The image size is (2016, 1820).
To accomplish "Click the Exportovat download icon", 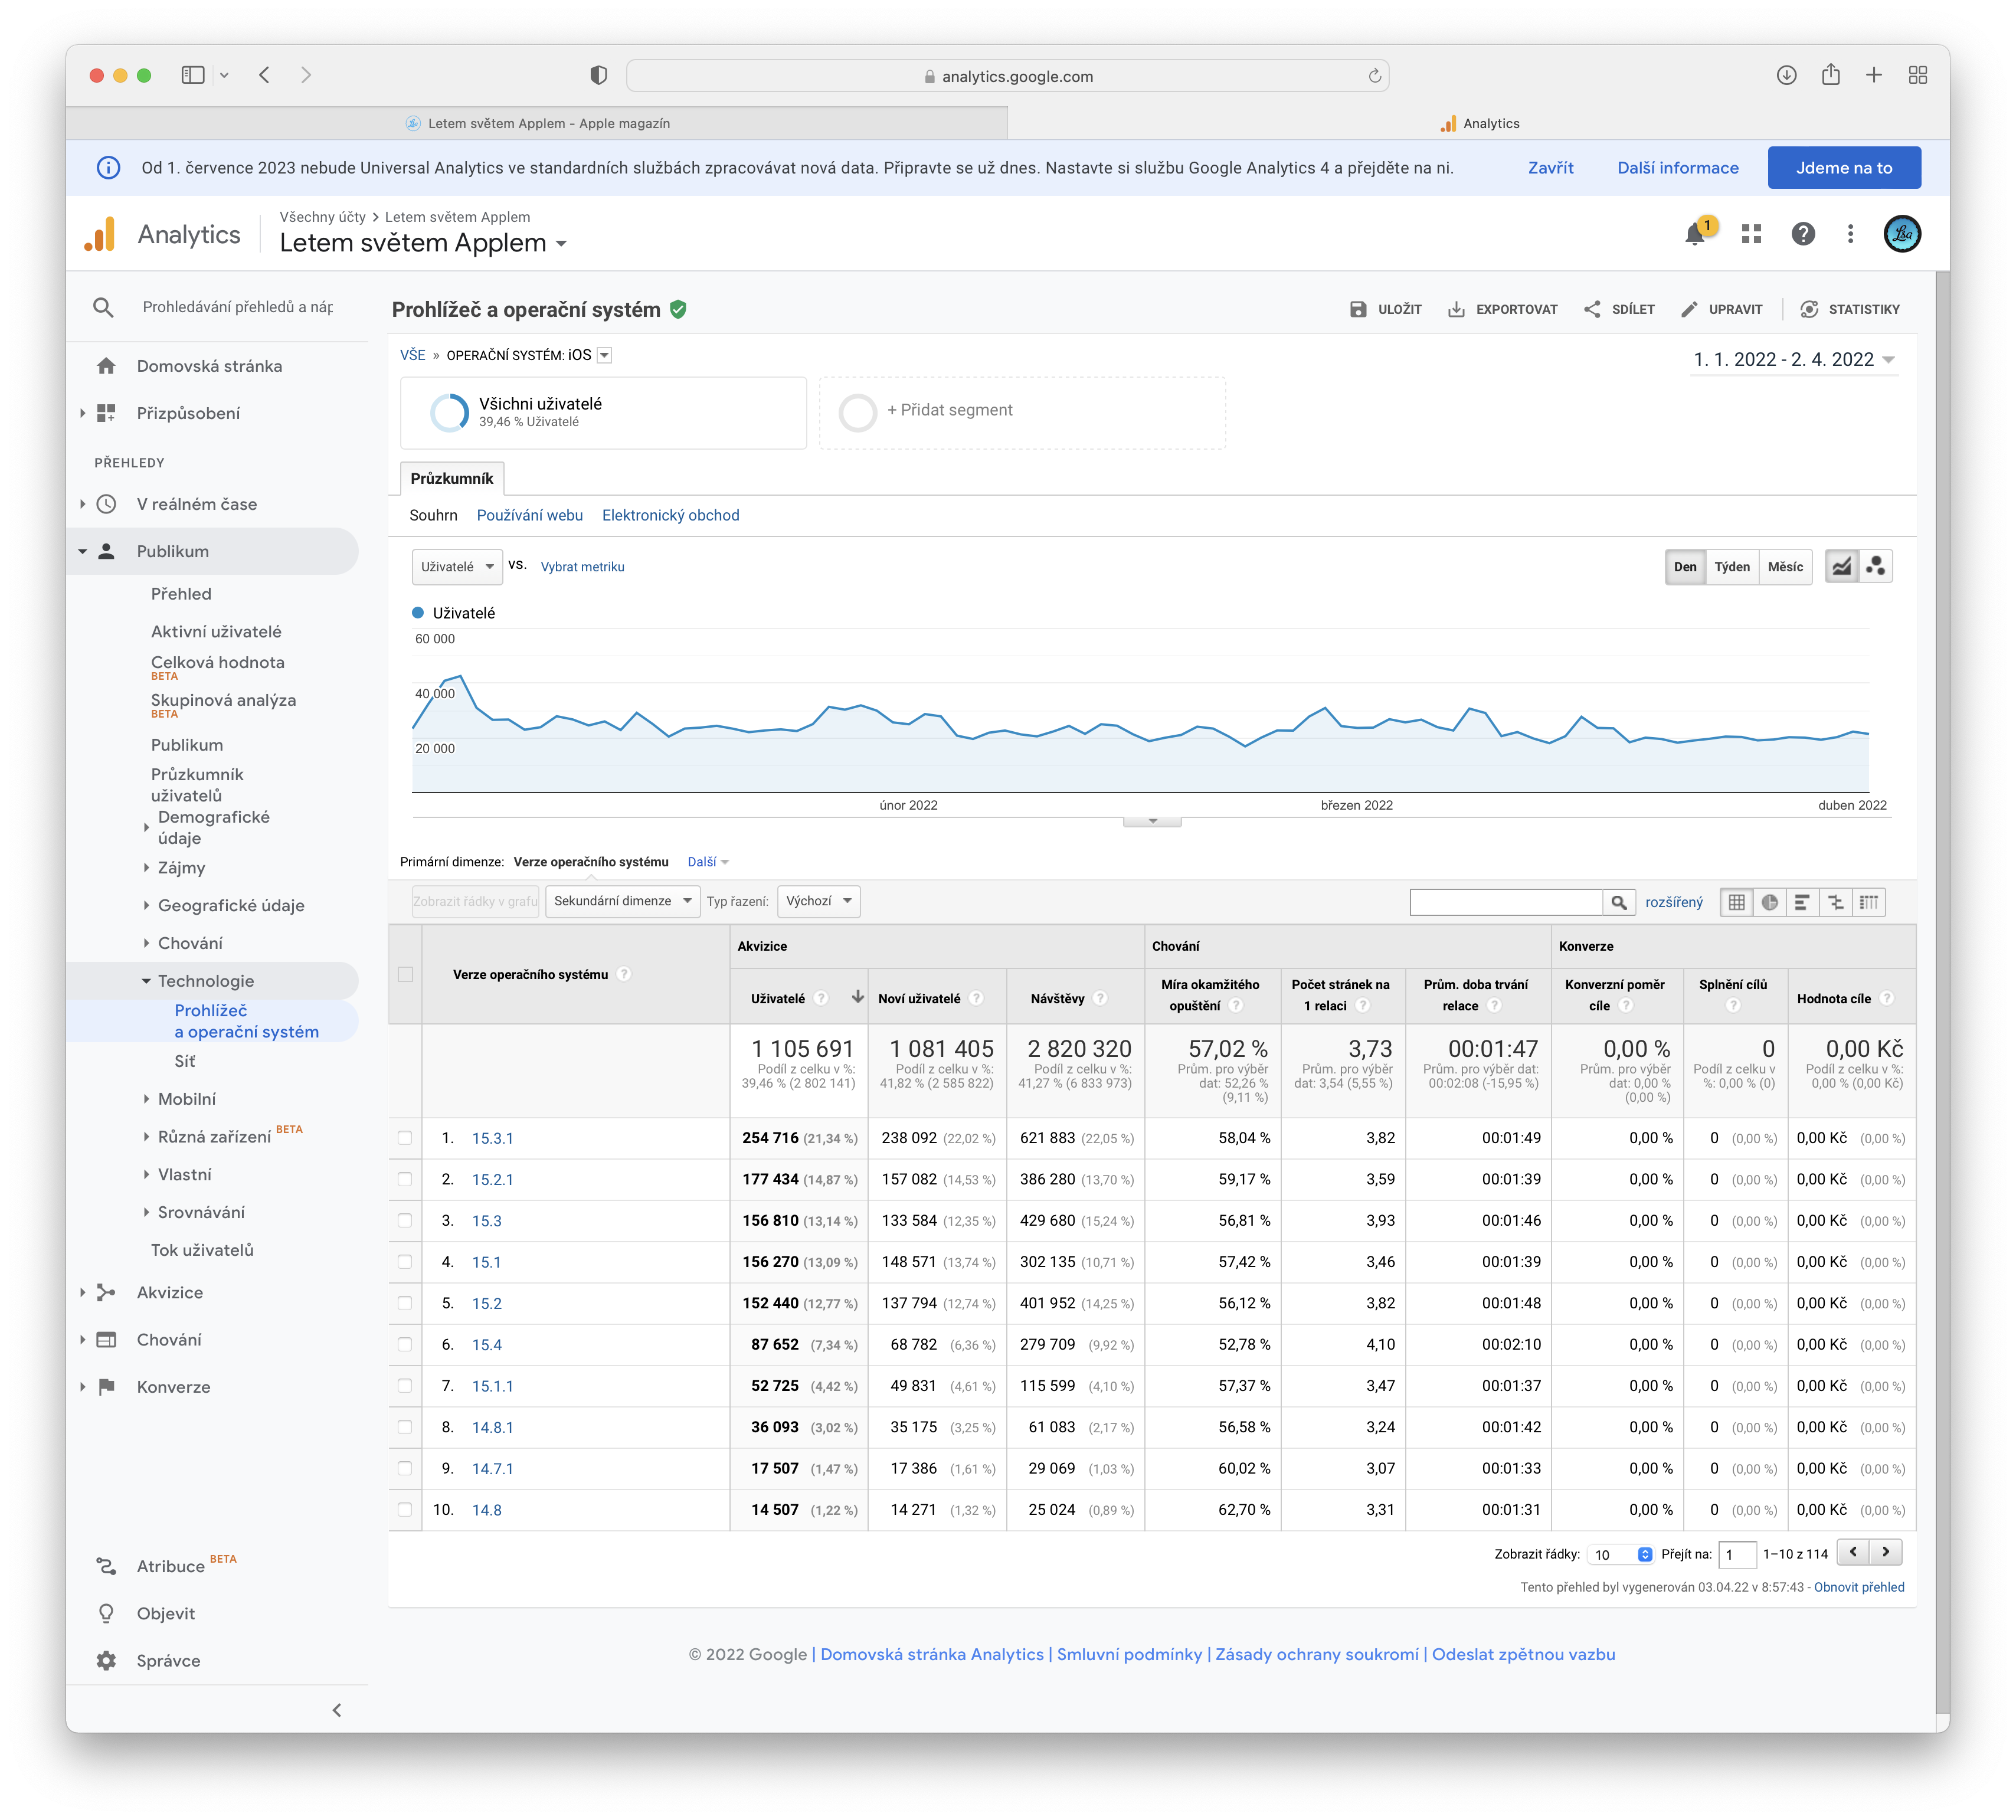I will point(1456,309).
